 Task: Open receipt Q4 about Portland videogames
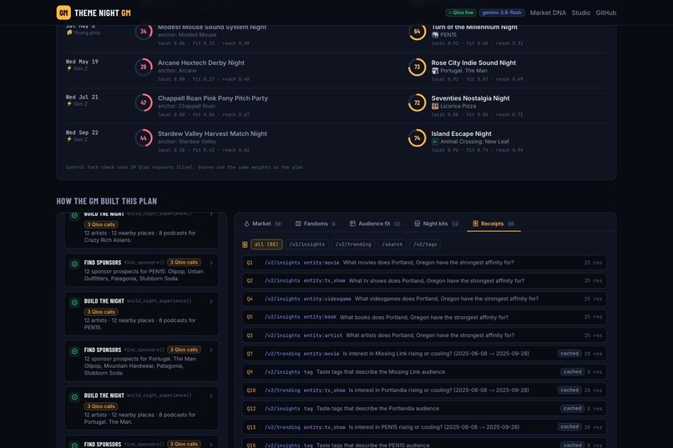tap(424, 299)
